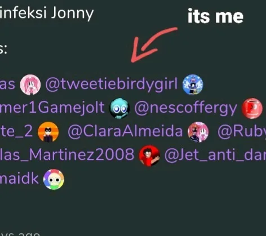The height and width of the screenshot is (236, 266).
Task: Open the blue sparkly avatar after @tweetiebirdygirl
Action: point(193,84)
